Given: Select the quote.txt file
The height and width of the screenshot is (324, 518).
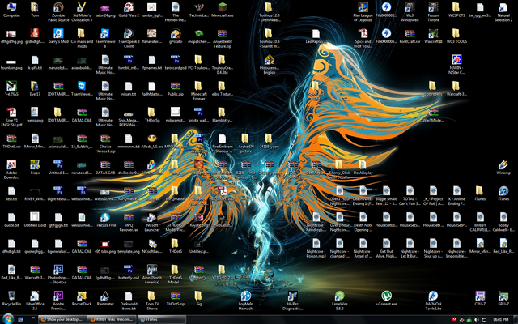Looking at the screenshot, I should 11,220.
